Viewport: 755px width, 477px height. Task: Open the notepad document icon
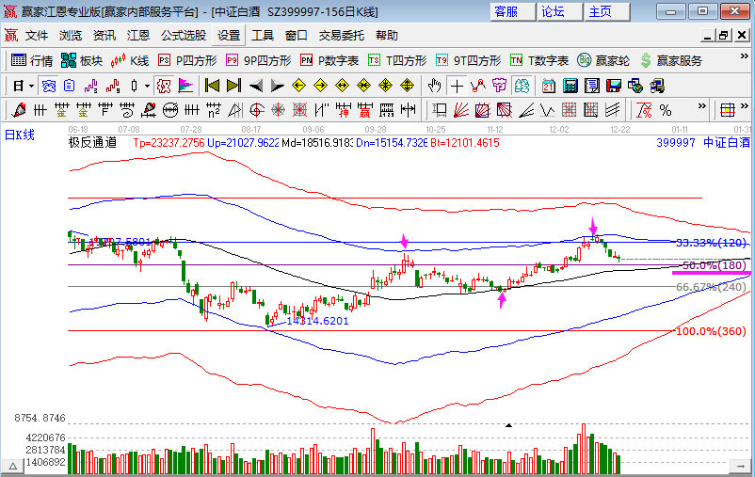pos(592,87)
